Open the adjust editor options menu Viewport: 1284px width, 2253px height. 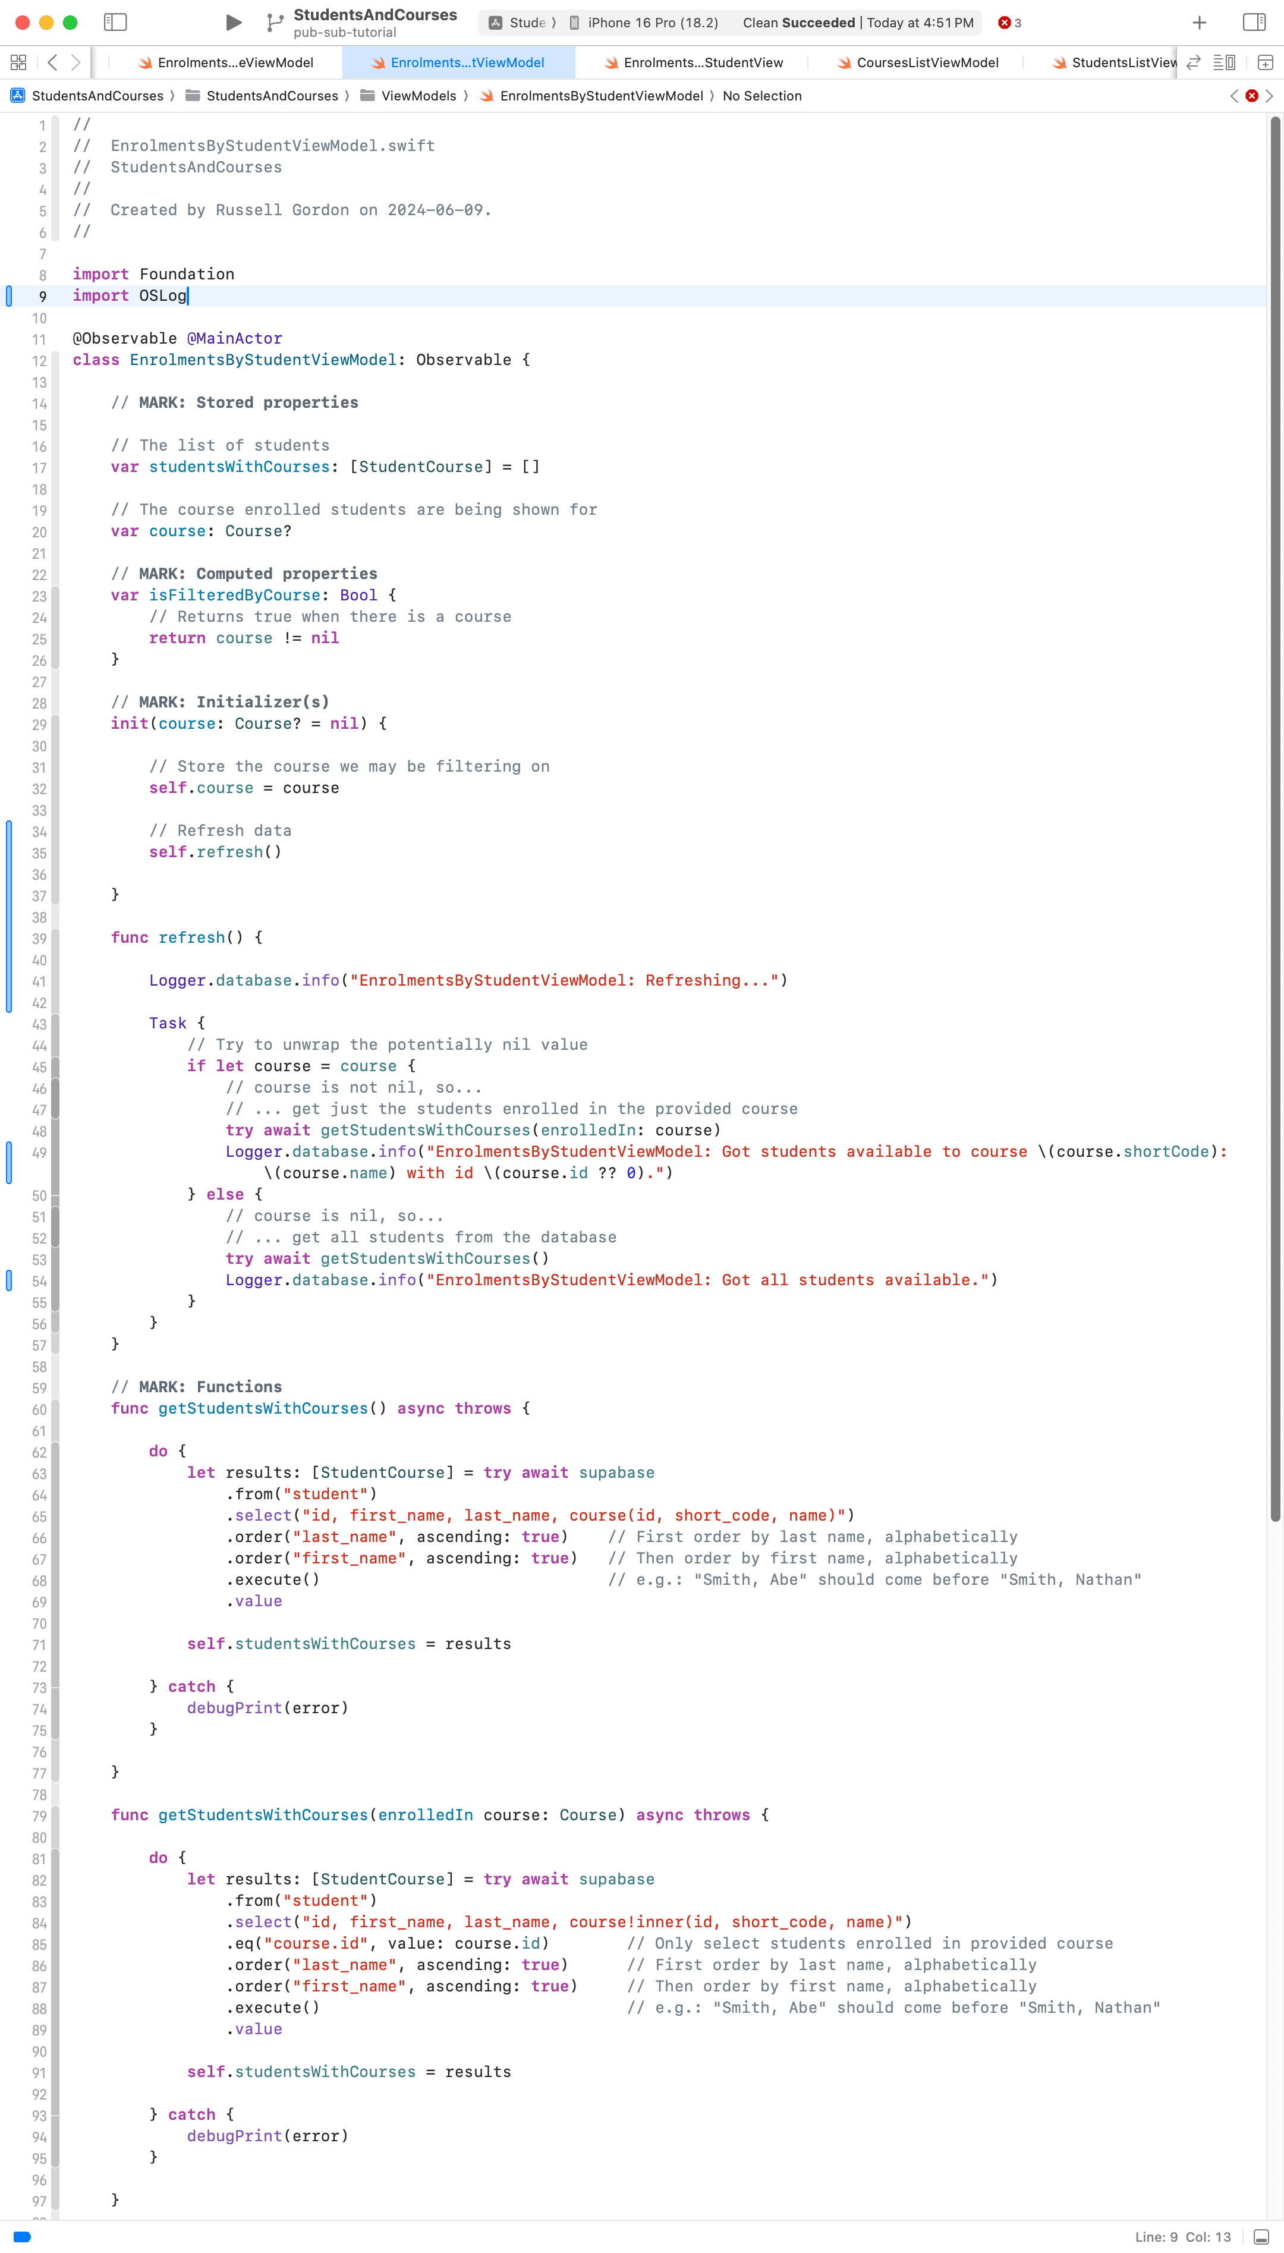tap(1224, 62)
